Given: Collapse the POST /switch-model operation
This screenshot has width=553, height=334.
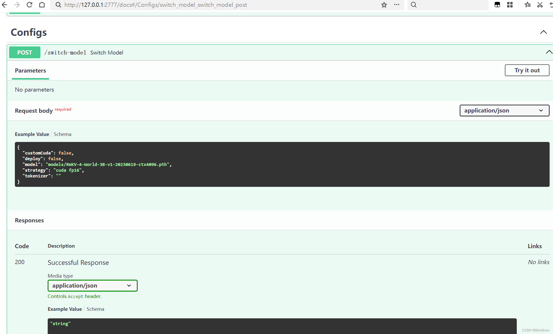Looking at the screenshot, I should [549, 52].
